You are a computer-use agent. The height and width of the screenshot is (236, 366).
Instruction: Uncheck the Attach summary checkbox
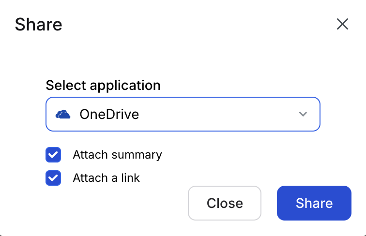pyautogui.click(x=53, y=155)
